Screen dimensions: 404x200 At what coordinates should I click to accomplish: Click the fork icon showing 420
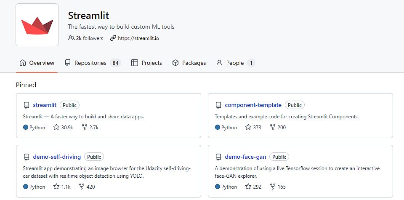(82, 187)
